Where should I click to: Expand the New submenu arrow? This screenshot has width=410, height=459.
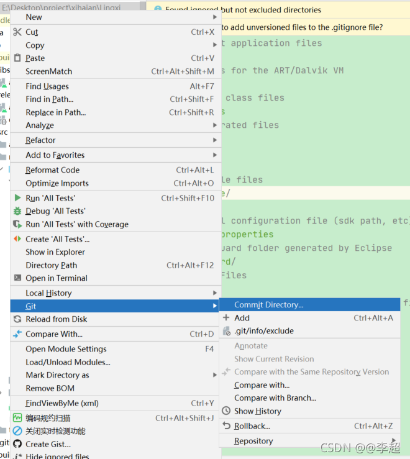coord(215,17)
